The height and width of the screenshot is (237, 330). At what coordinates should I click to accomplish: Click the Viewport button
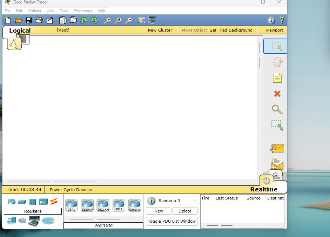274,30
